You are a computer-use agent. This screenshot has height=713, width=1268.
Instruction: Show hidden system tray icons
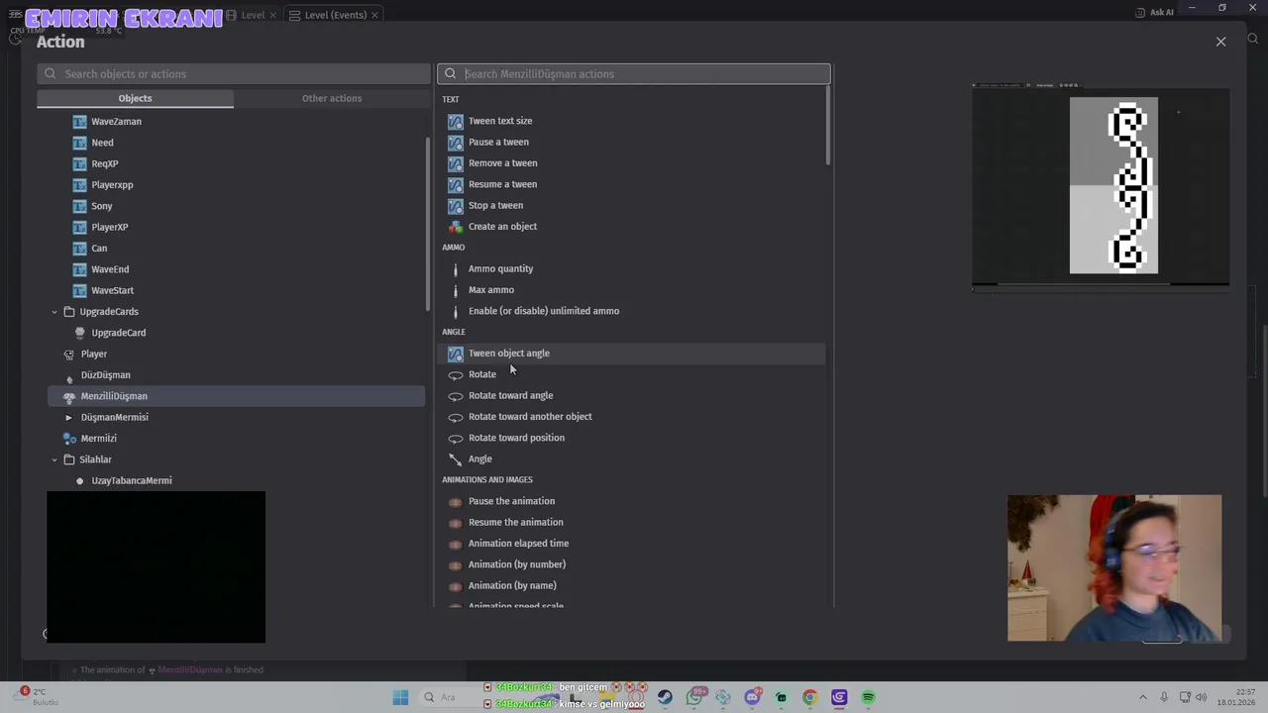point(1142,697)
